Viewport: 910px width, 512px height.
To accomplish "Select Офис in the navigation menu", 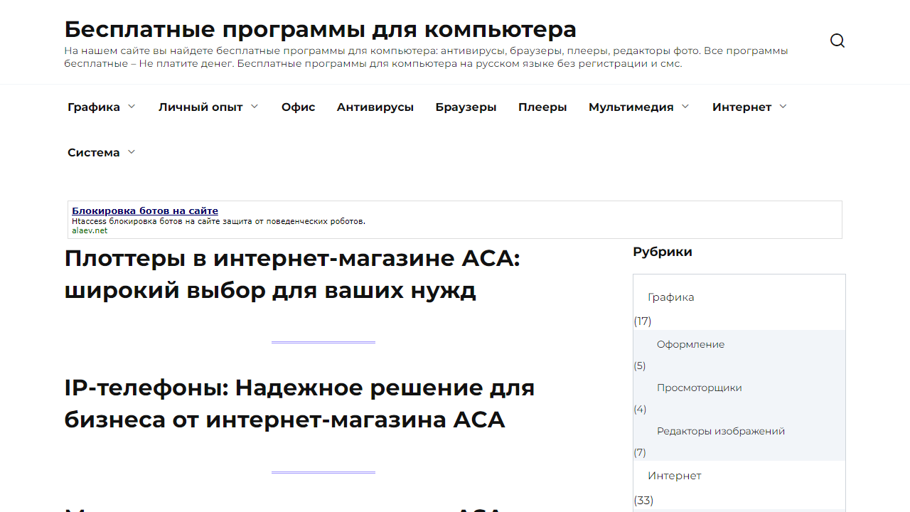I will click(298, 107).
